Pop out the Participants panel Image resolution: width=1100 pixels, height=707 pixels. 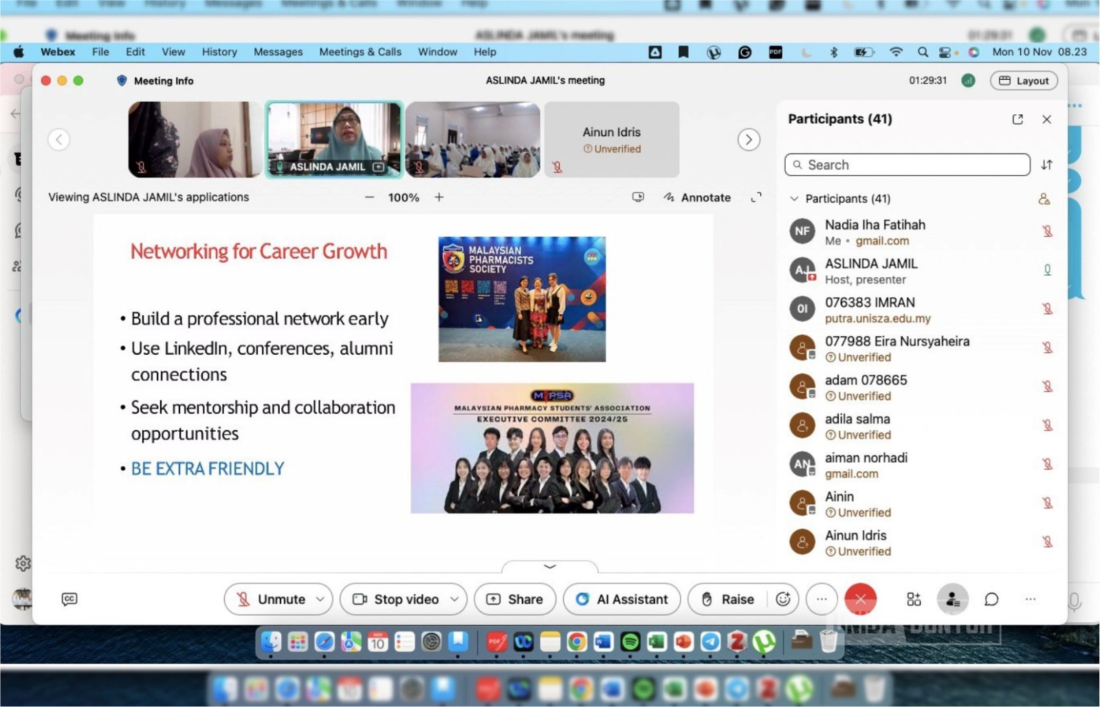[x=1017, y=119]
